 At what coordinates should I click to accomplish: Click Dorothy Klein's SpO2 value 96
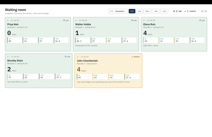[42, 77]
